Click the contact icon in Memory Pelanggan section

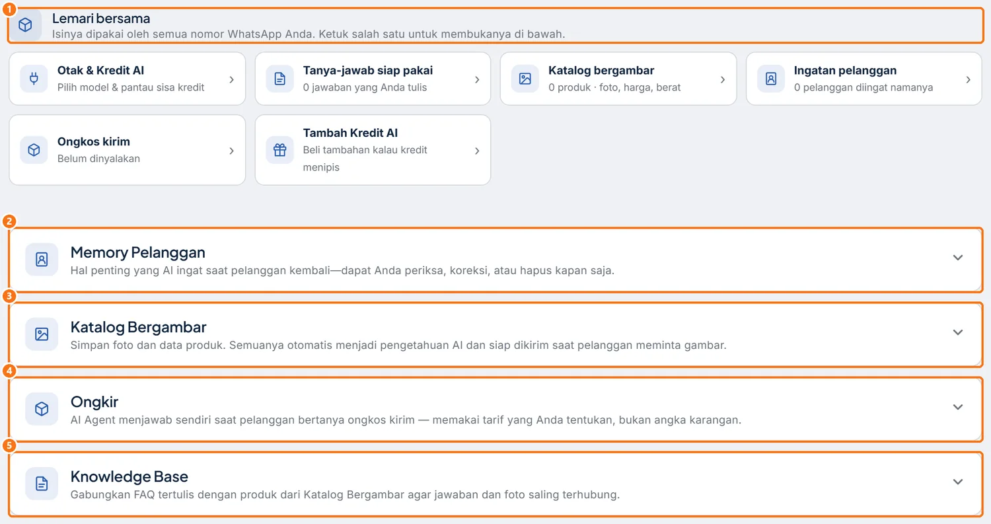pos(42,259)
